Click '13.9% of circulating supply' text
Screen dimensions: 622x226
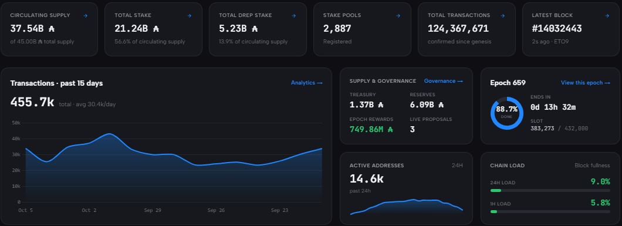pyautogui.click(x=253, y=42)
